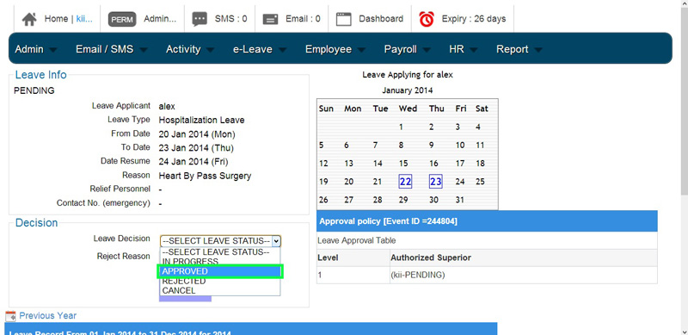Open the Dashboard link

[x=381, y=19]
